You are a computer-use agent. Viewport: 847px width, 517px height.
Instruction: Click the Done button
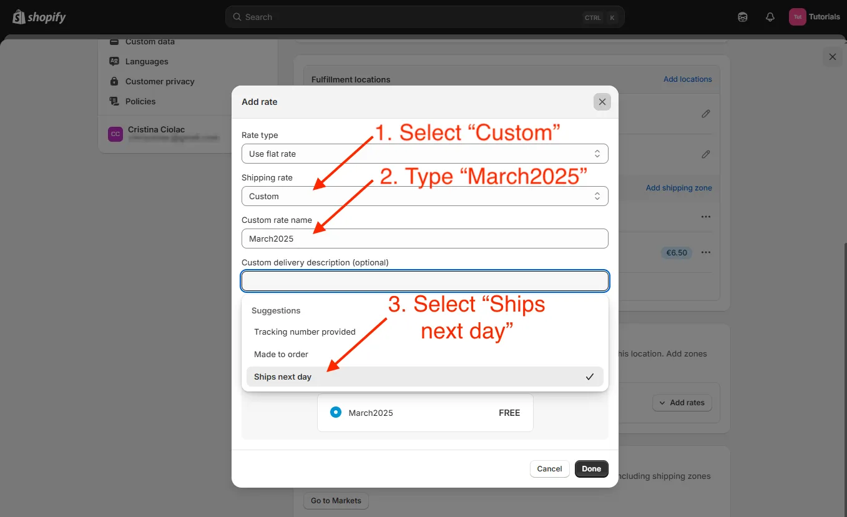pyautogui.click(x=591, y=468)
